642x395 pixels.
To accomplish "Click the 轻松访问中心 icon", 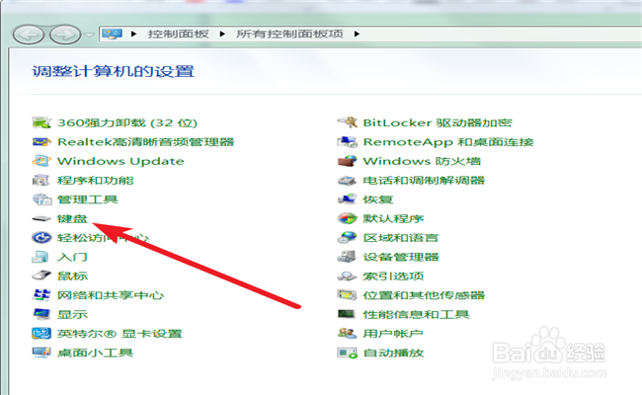I will (x=41, y=237).
